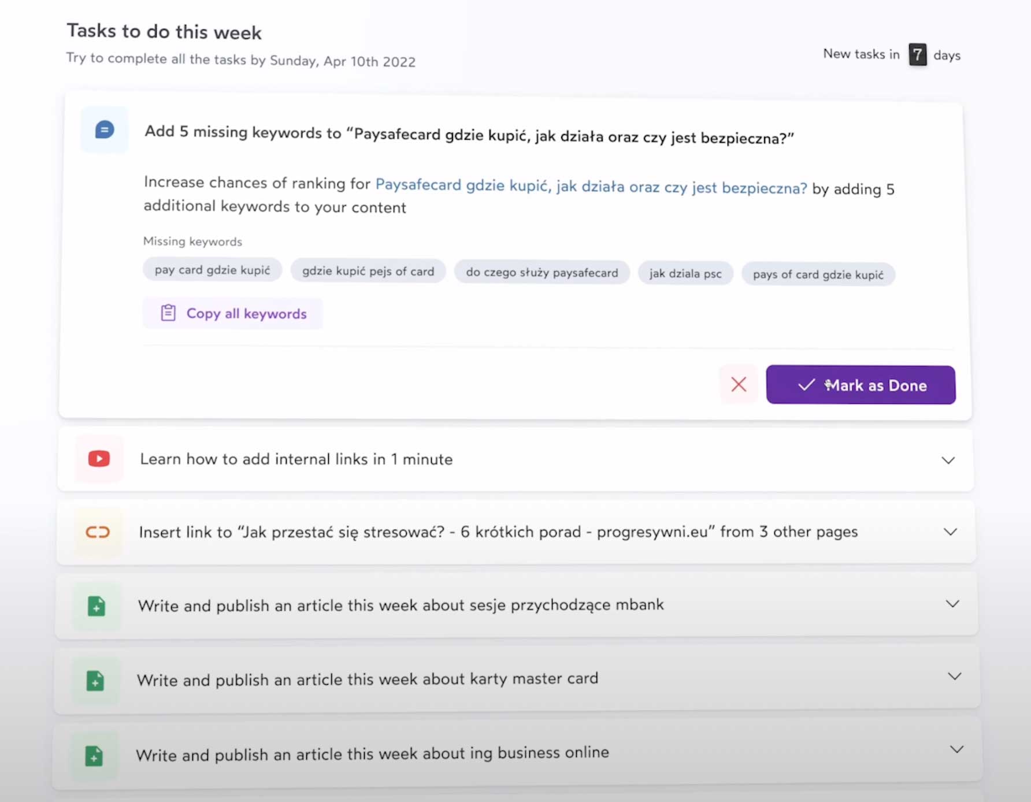Click the blue keyword task icon
The height and width of the screenshot is (802, 1031).
click(x=104, y=129)
